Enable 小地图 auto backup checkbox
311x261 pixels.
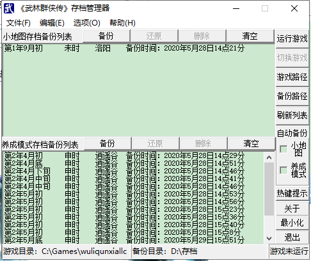pyautogui.click(x=283, y=149)
